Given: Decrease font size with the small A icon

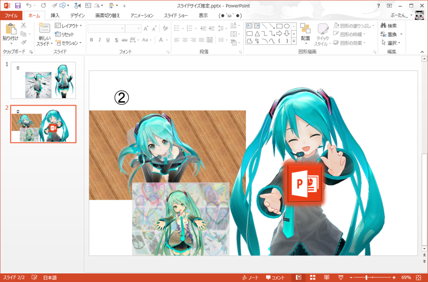Looking at the screenshot, I should [x=155, y=28].
